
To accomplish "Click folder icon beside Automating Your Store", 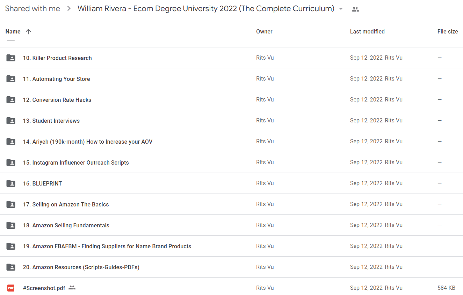I will click(x=11, y=79).
